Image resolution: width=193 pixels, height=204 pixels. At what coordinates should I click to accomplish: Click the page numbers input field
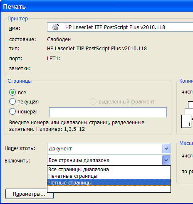click(x=108, y=112)
